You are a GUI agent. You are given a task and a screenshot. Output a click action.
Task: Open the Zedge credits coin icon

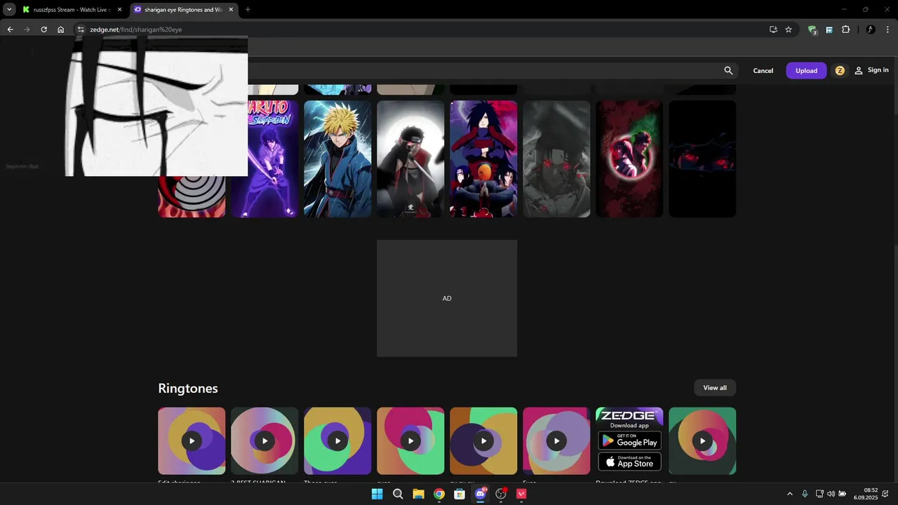tap(840, 71)
